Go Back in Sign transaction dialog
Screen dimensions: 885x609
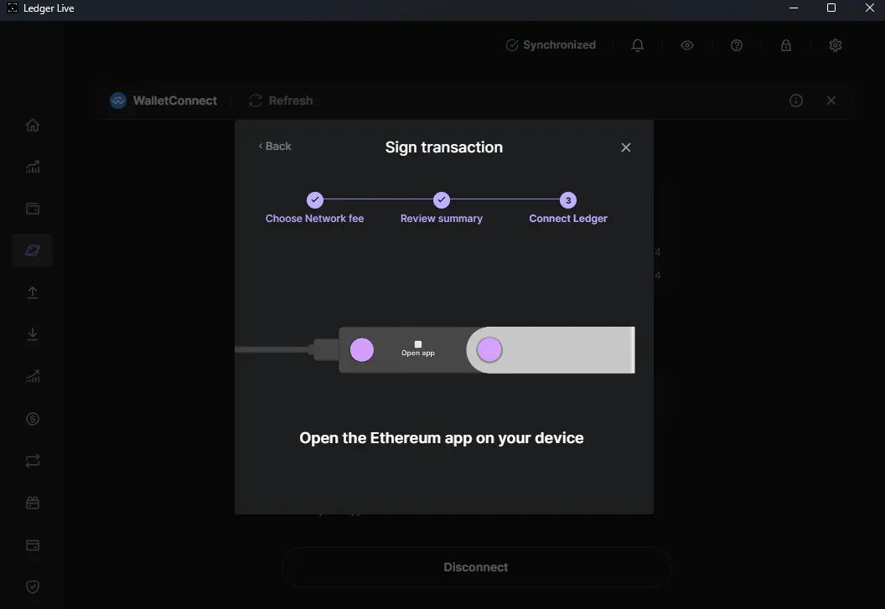click(x=275, y=147)
